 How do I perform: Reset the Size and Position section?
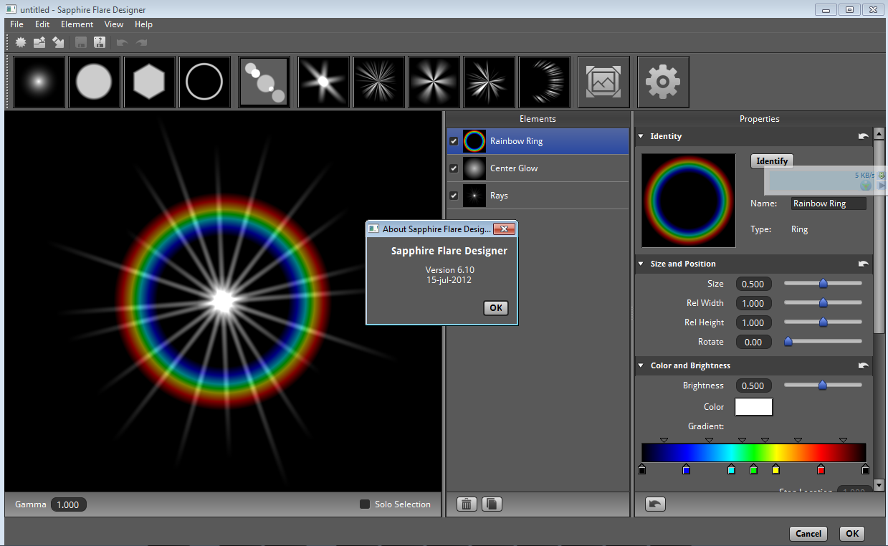click(x=864, y=264)
